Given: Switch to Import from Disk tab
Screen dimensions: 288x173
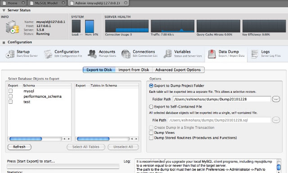Looking at the screenshot, I should coord(134,70).
